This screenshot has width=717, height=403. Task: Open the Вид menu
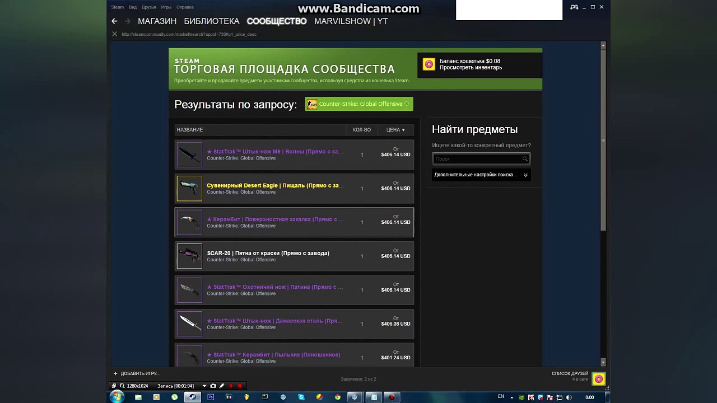tap(133, 7)
